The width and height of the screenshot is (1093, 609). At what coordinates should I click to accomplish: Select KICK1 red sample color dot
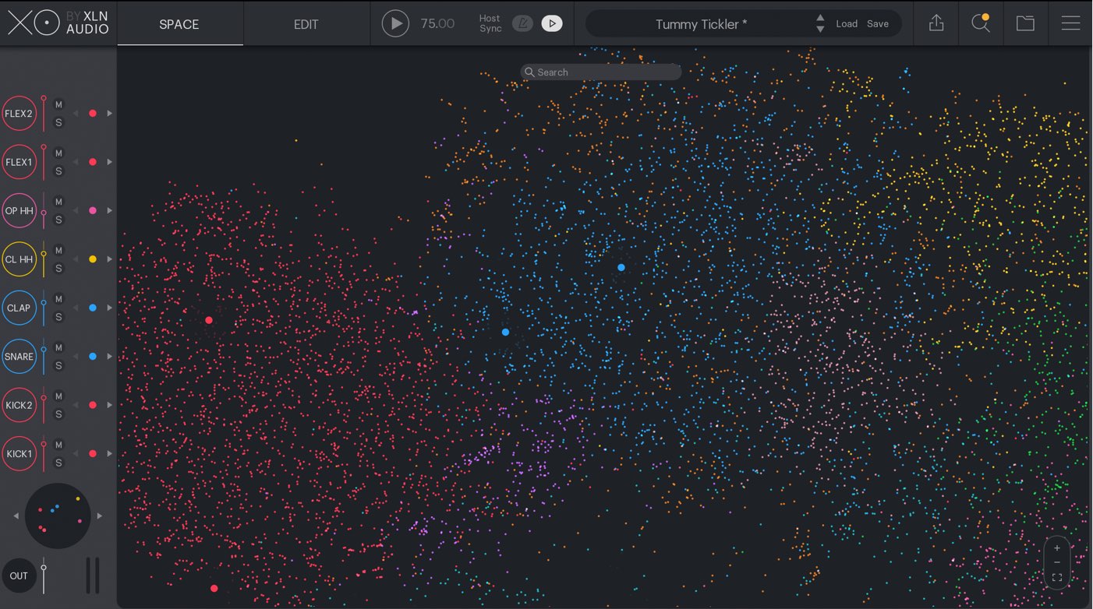pyautogui.click(x=93, y=454)
